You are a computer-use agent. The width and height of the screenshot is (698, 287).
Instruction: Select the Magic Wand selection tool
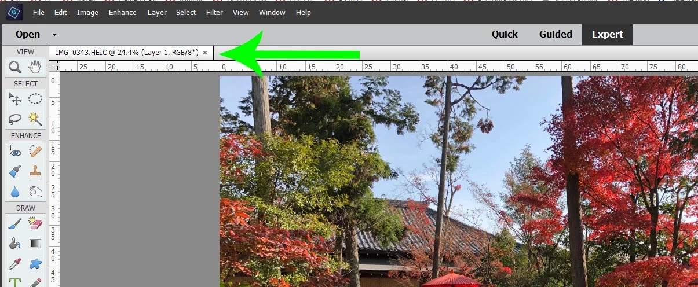coord(35,119)
